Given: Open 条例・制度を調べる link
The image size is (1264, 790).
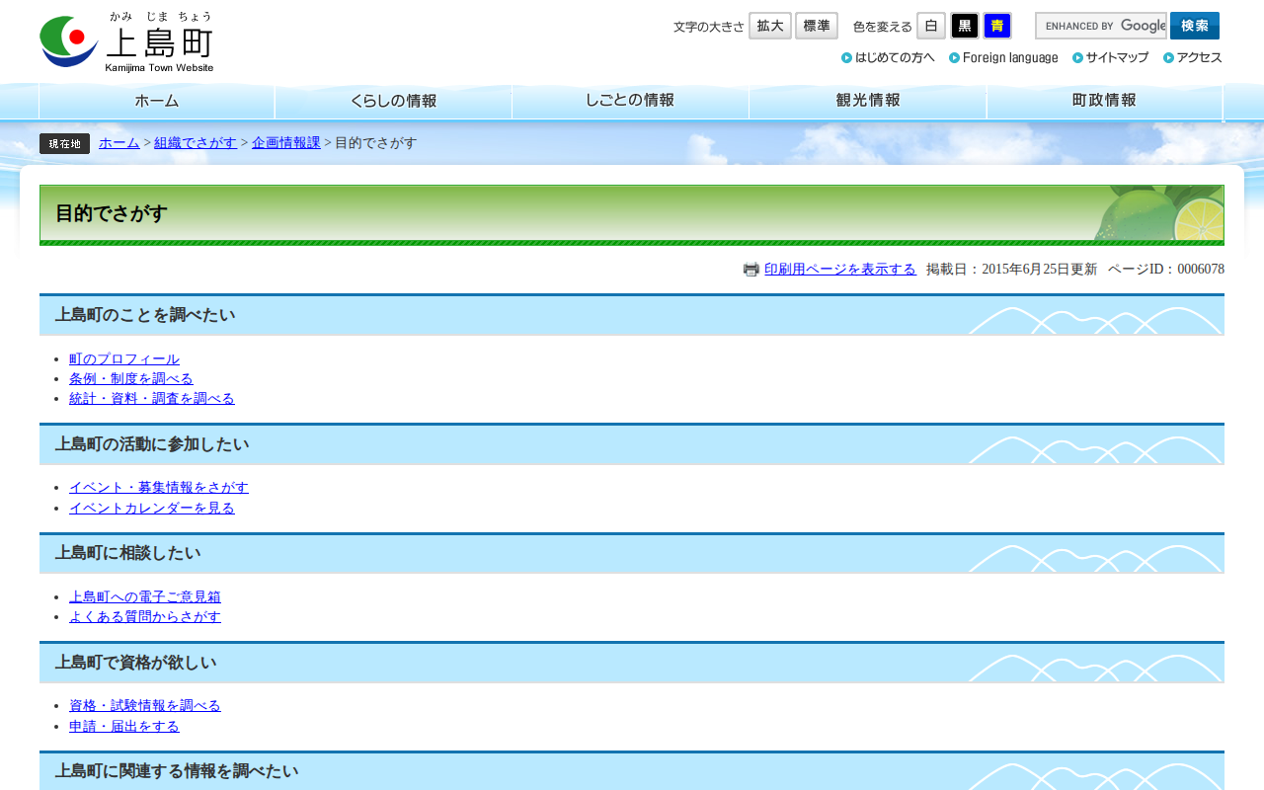Looking at the screenshot, I should (131, 379).
